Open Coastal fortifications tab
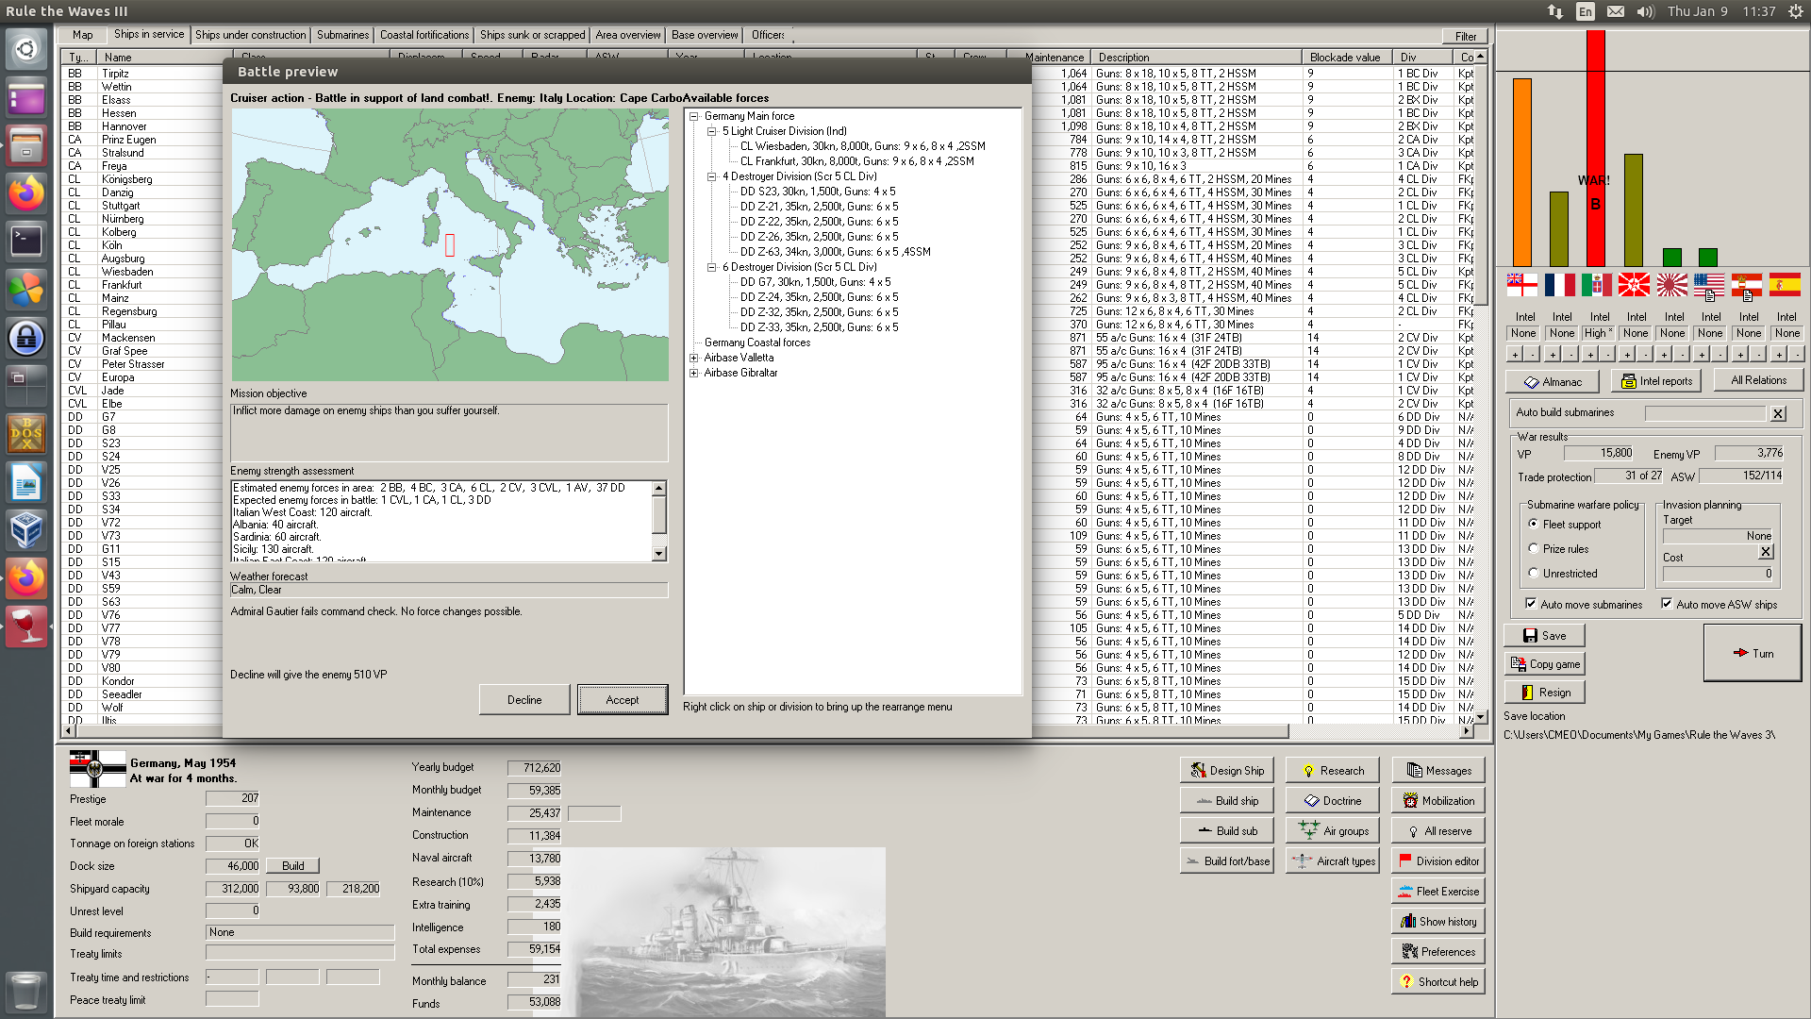 424,35
